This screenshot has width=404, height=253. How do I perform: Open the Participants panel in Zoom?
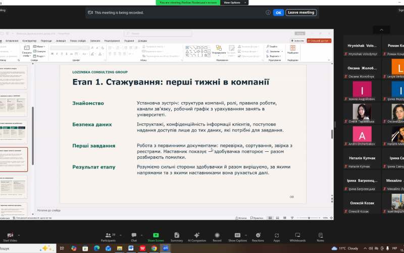[108, 237]
